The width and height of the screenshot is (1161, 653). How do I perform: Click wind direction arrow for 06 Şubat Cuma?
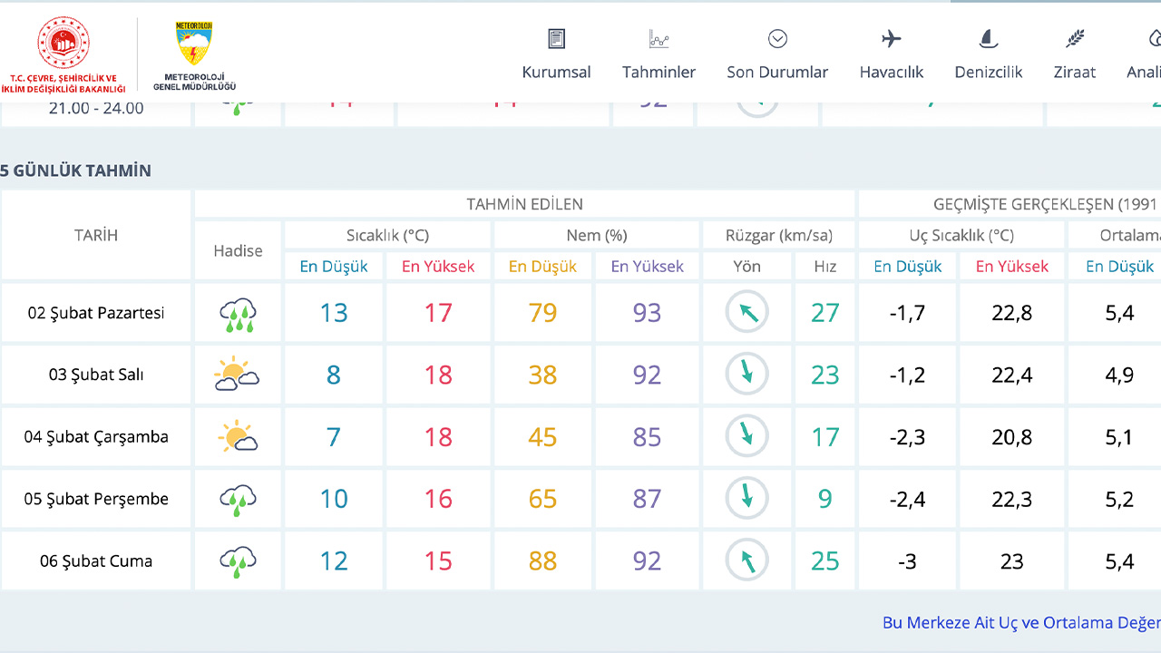(746, 560)
